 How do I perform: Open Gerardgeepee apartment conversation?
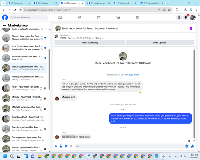coord(24,139)
